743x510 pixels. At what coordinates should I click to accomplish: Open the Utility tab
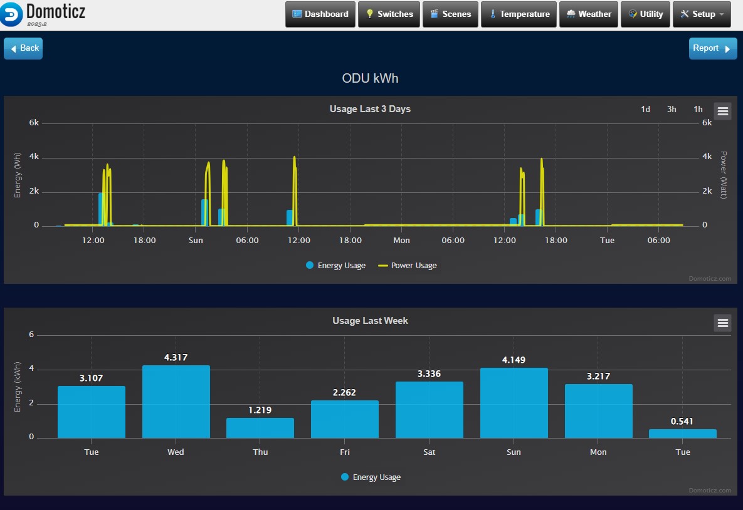(645, 14)
